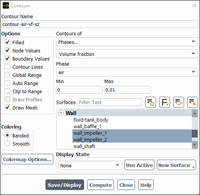Open Colormap Options dialog
This screenshot has height=195, width=200.
(x=27, y=159)
